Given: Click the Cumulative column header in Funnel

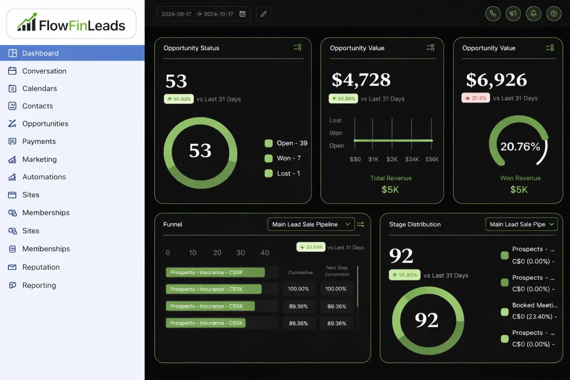Looking at the screenshot, I should [x=300, y=273].
